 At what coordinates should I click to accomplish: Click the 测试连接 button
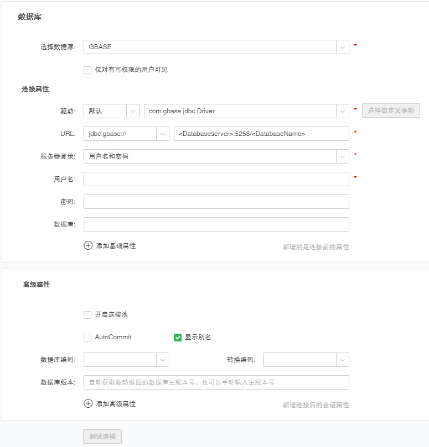(x=102, y=437)
